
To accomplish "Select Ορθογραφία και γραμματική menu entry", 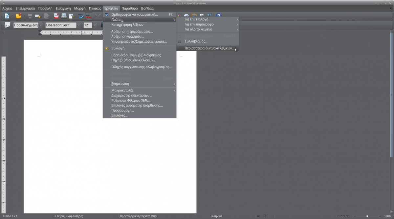I will click(x=140, y=15).
